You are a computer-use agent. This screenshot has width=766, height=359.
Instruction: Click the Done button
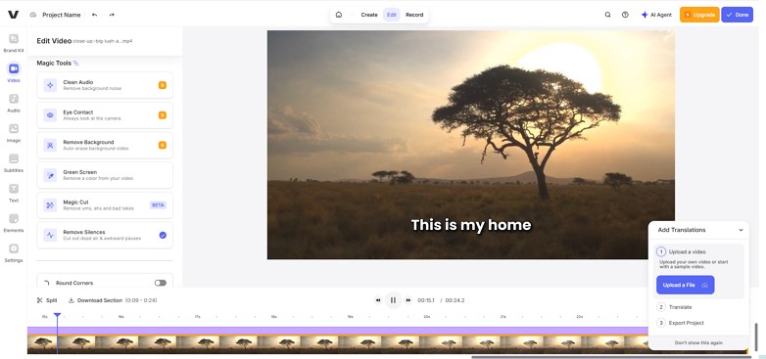738,15
